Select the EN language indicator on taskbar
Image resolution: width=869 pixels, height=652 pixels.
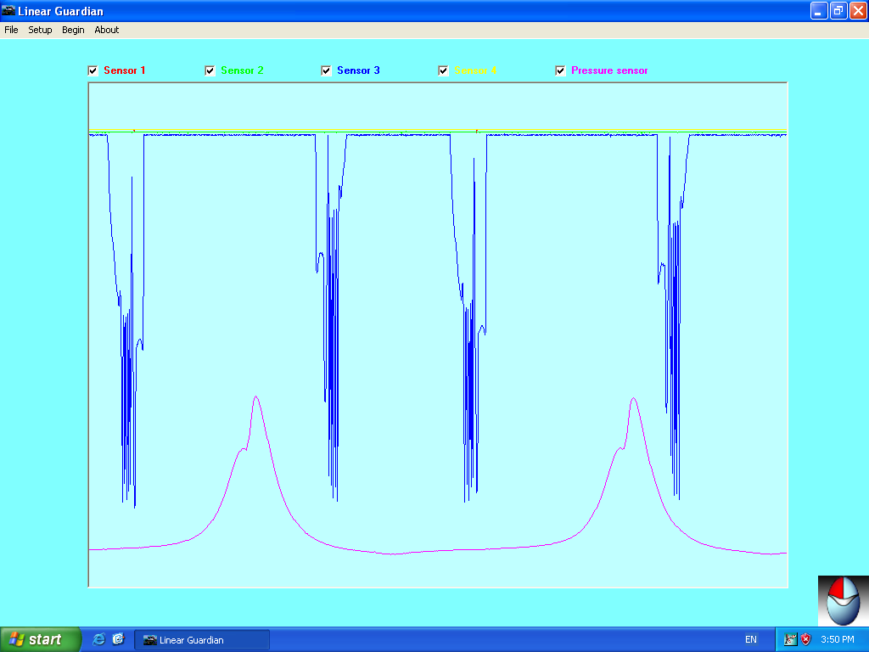click(x=750, y=639)
